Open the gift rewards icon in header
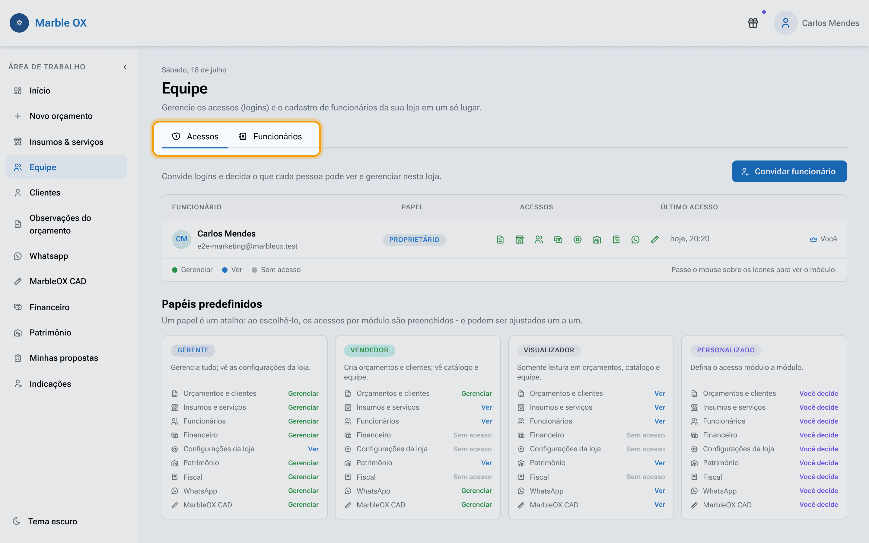The image size is (869, 543). click(x=753, y=23)
